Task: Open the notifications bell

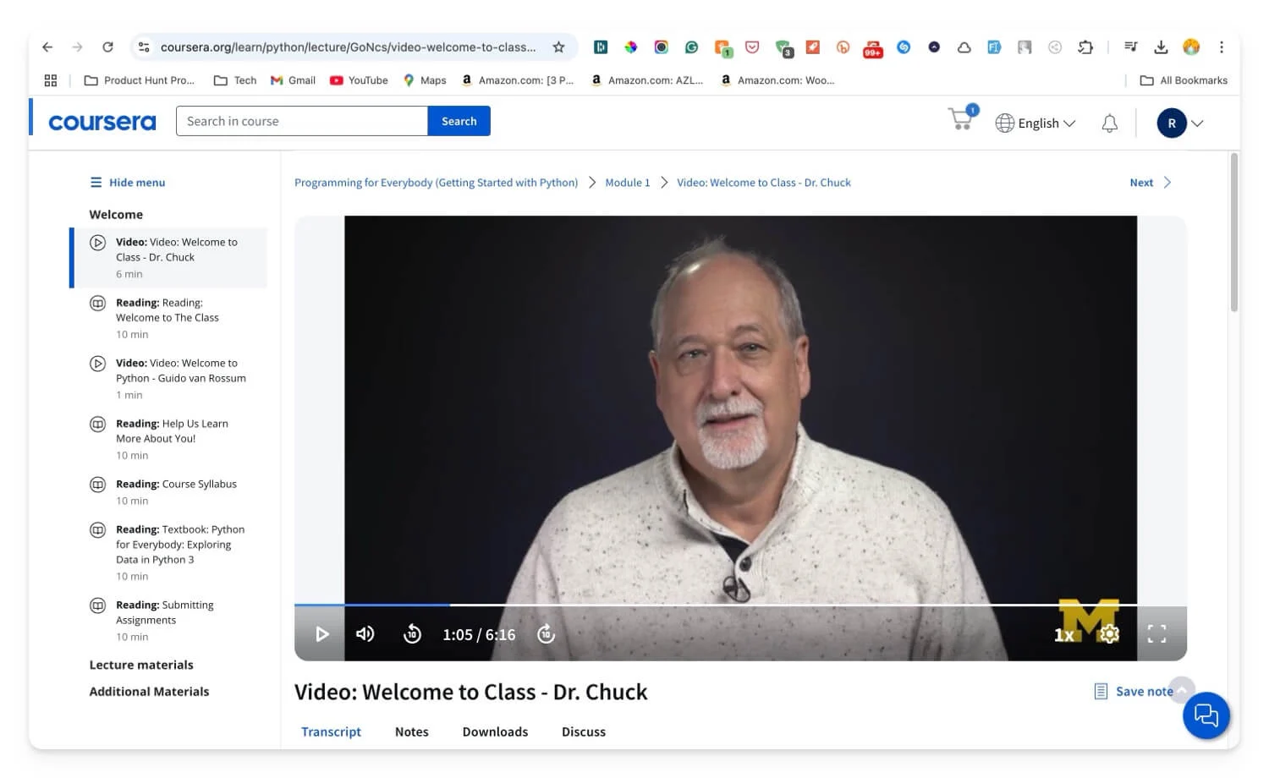Action: click(x=1109, y=123)
